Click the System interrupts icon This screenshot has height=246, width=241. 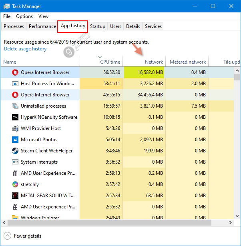tap(15, 162)
